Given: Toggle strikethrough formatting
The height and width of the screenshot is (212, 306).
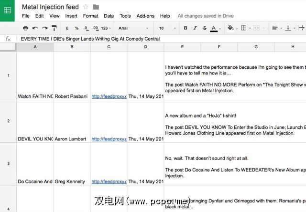Looking at the screenshot, I should coord(204,28).
